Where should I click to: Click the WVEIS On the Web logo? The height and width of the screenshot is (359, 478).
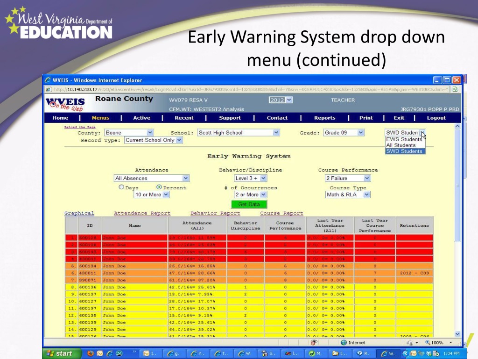(65, 104)
